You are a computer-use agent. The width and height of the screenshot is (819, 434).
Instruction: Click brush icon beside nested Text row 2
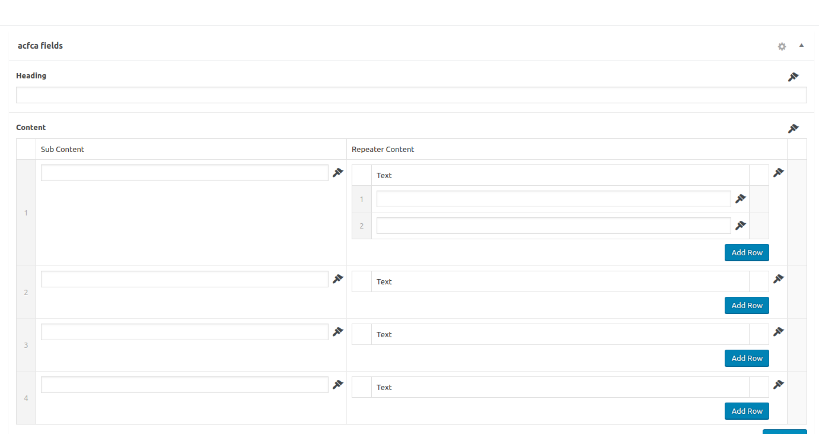(x=741, y=225)
